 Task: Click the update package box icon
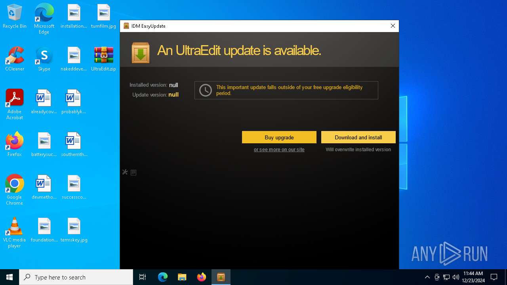pos(141,53)
